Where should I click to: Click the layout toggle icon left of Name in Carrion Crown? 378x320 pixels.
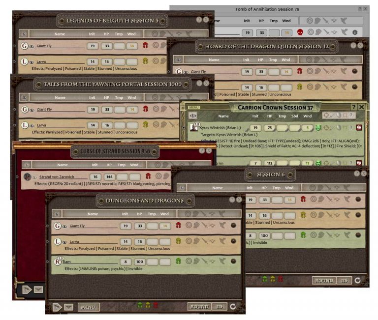point(193,116)
